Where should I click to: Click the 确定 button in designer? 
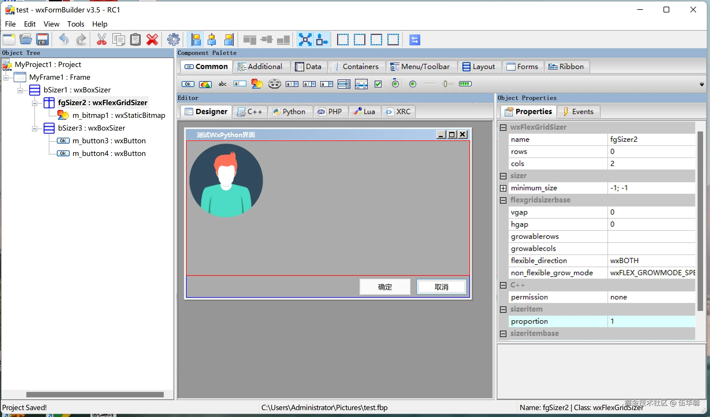coord(385,287)
